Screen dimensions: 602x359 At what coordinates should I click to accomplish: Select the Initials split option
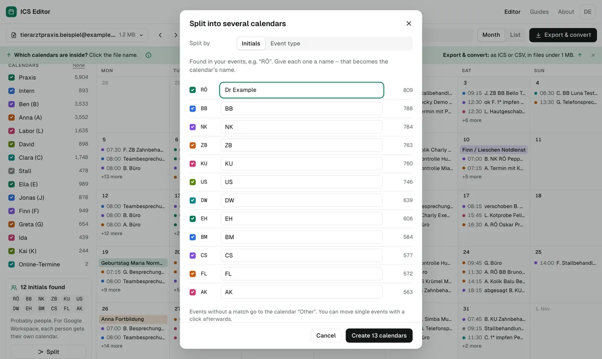coord(251,44)
